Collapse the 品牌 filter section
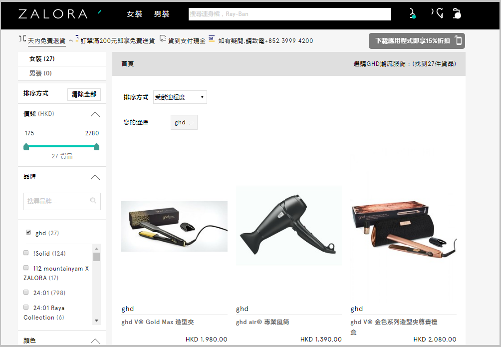The image size is (501, 347). tap(95, 178)
